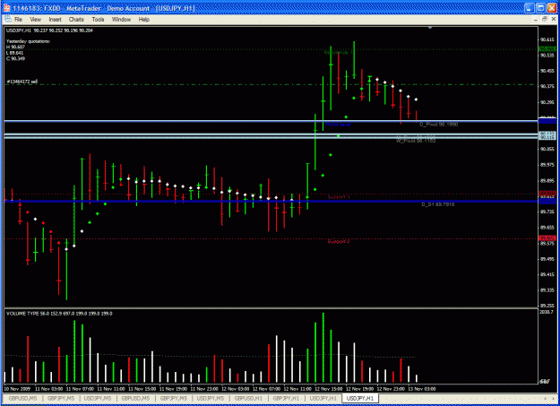The image size is (560, 406).
Task: Click the 89.255 price scale label
Action: coord(547,306)
